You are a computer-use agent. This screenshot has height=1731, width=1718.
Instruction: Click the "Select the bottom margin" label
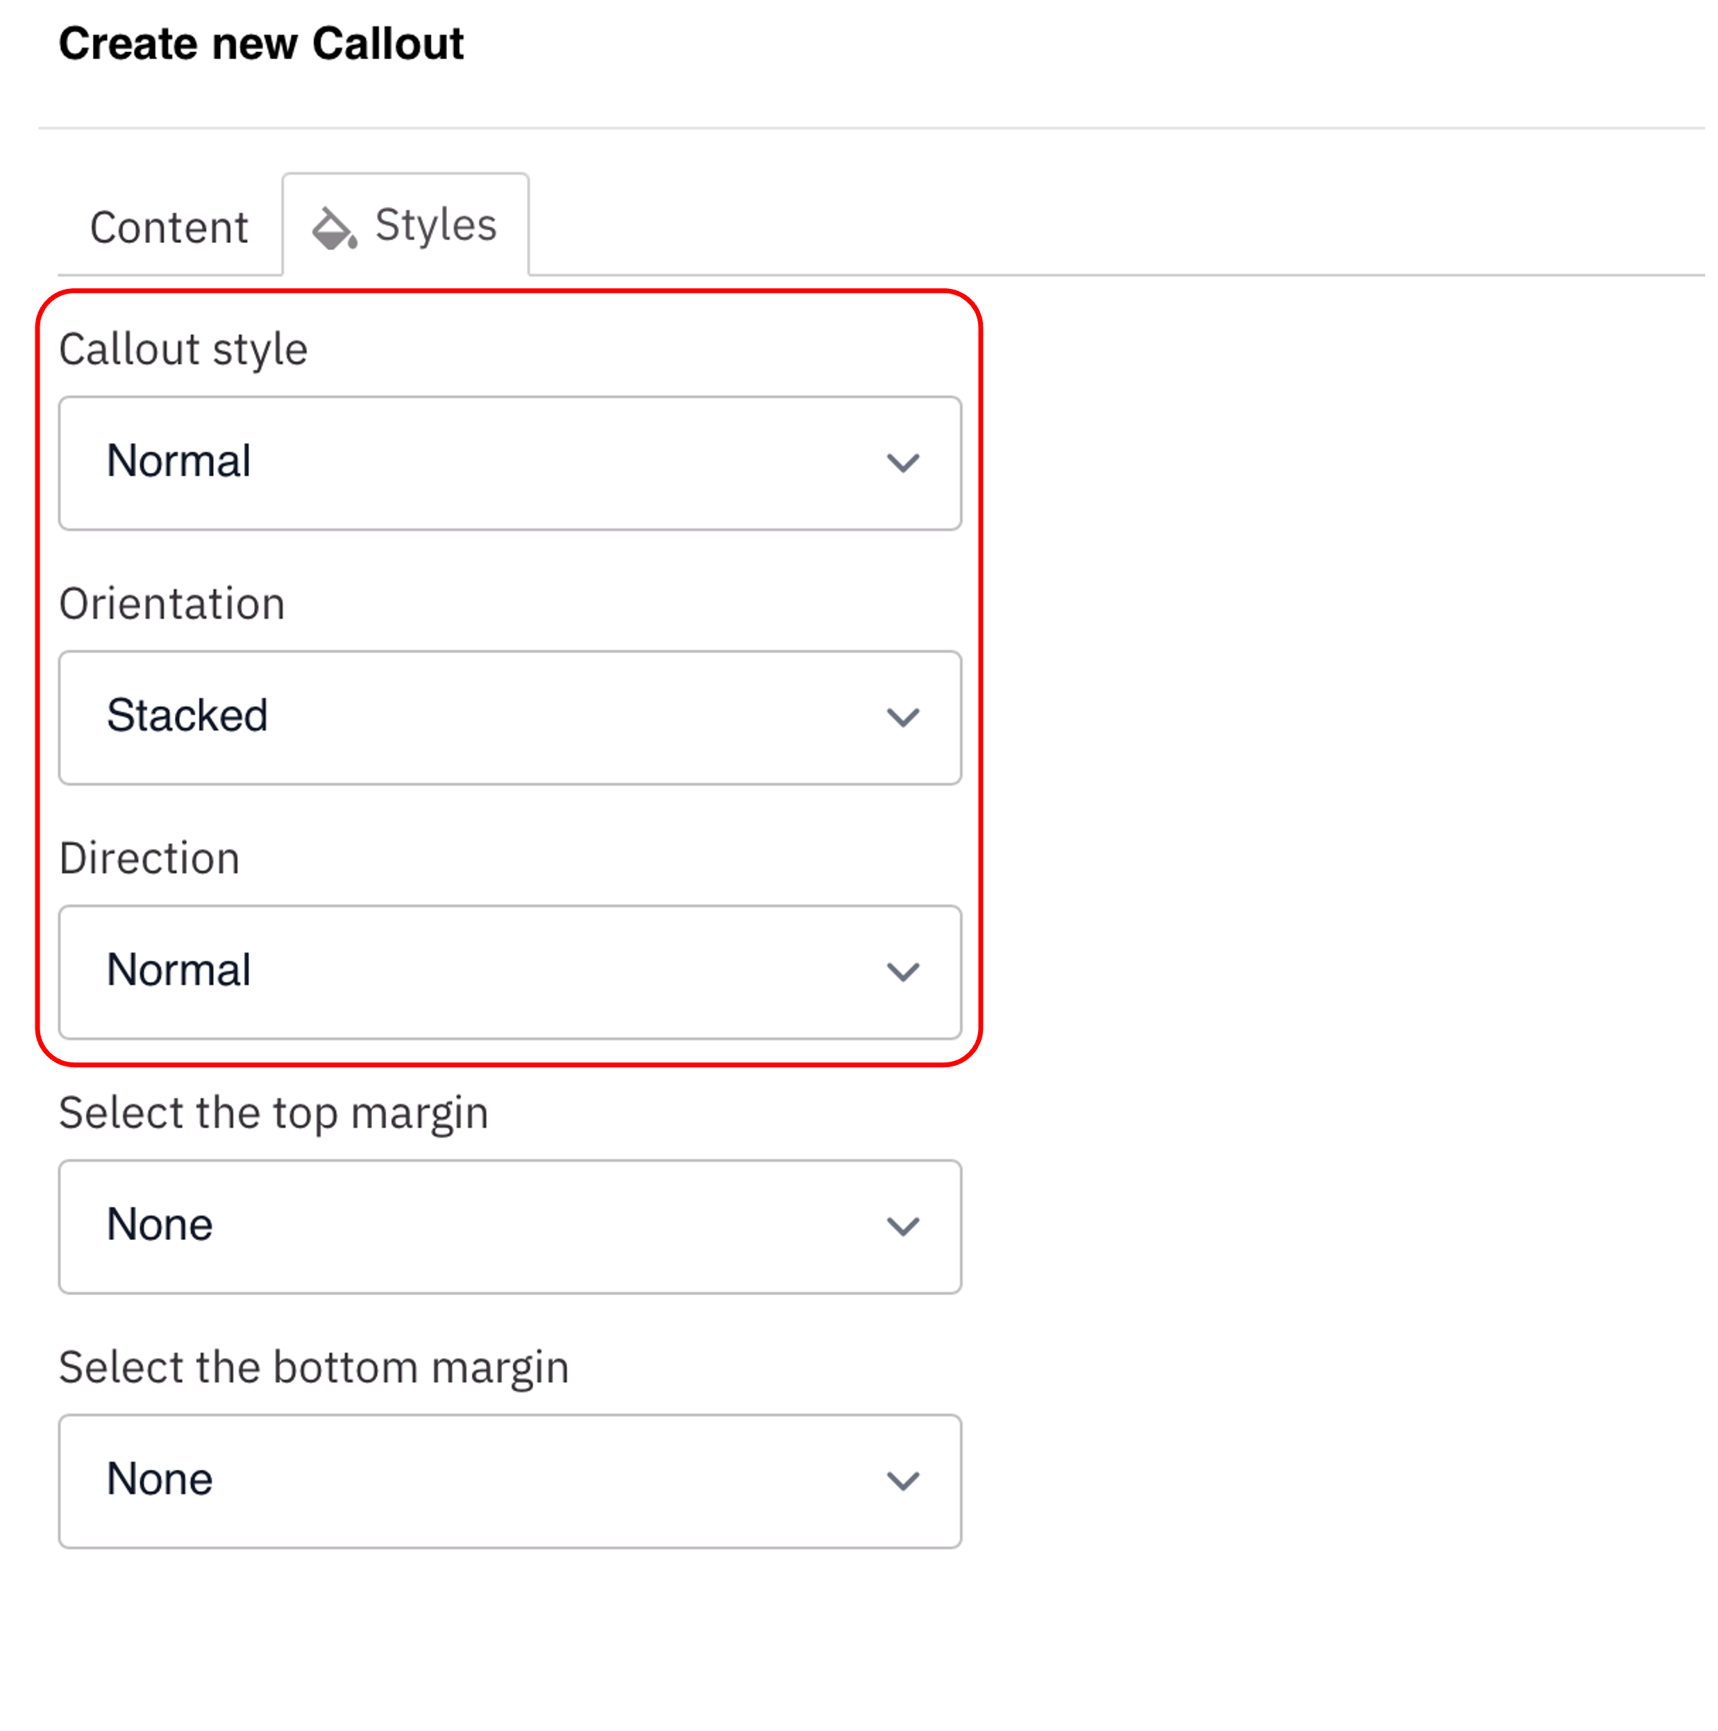(314, 1368)
